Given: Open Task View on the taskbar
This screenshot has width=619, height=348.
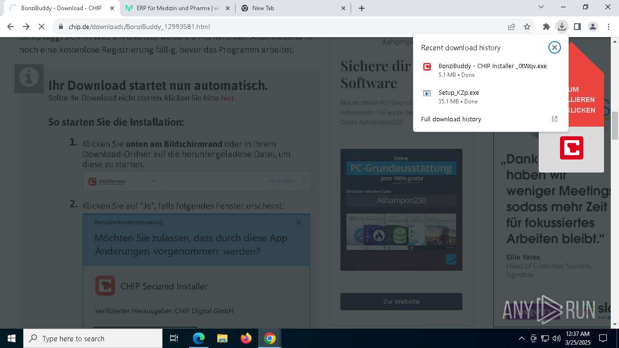Looking at the screenshot, I should (174, 338).
